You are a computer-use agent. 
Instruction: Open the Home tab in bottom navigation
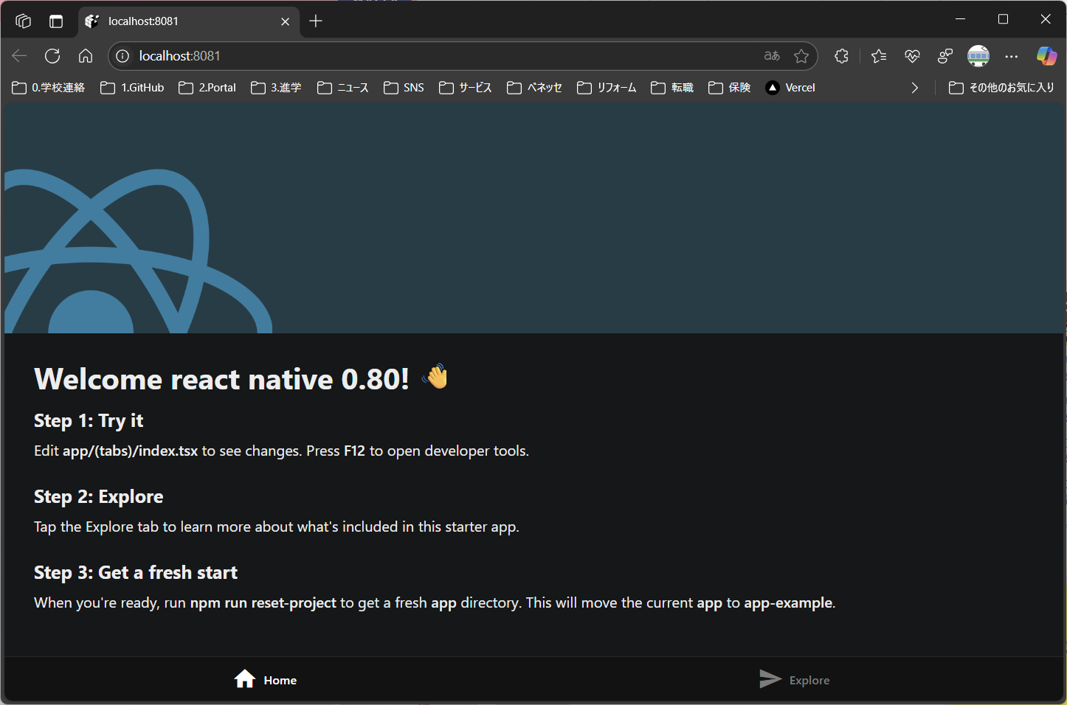tap(266, 679)
